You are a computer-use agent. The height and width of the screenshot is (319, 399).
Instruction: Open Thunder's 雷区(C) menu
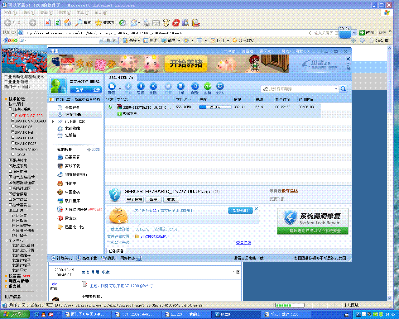tap(266, 51)
